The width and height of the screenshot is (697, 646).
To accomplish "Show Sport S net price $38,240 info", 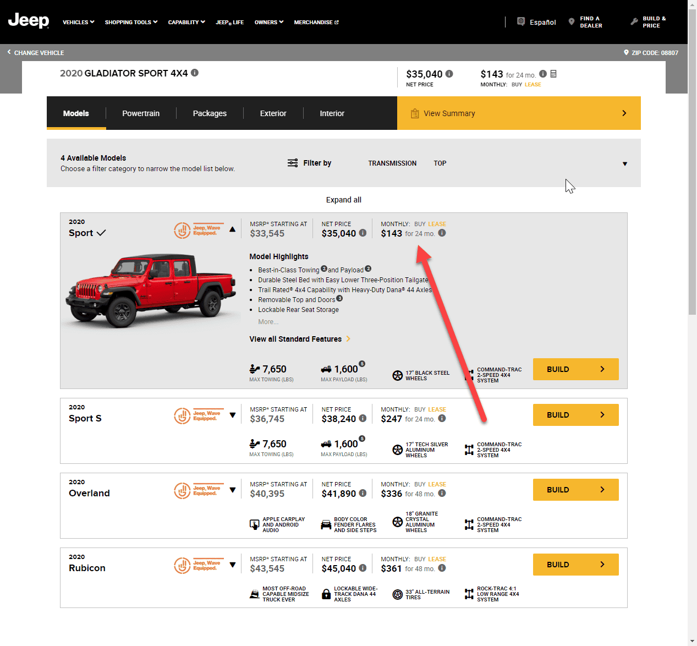I will click(363, 418).
